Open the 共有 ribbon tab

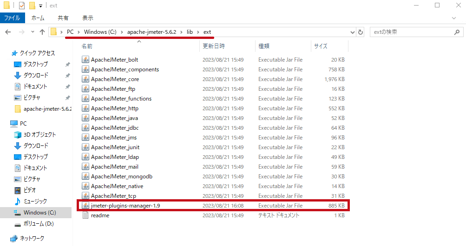pyautogui.click(x=63, y=18)
